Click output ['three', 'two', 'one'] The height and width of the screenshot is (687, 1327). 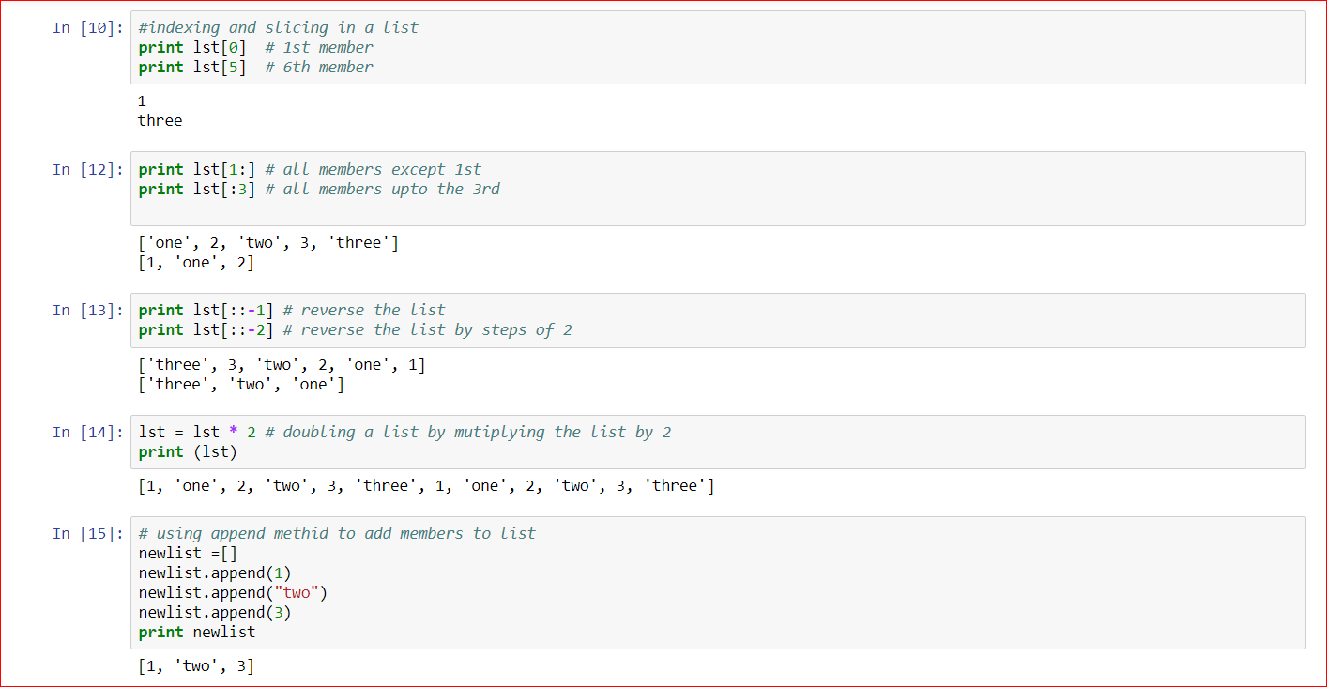[x=241, y=384]
